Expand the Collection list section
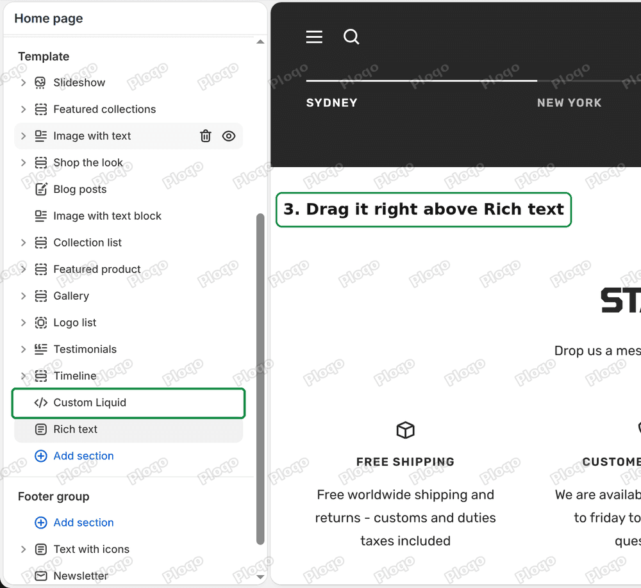This screenshot has width=641, height=588. point(23,243)
